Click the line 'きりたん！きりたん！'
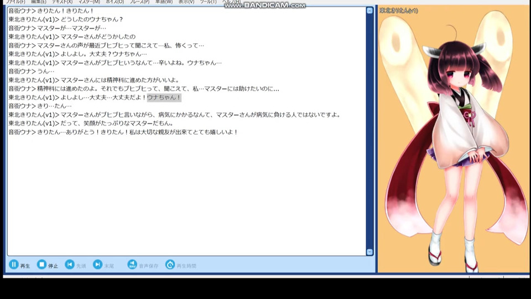The width and height of the screenshot is (531, 299). pyautogui.click(x=51, y=11)
